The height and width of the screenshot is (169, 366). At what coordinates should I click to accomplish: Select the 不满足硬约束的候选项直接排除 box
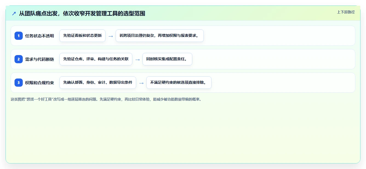(179, 83)
